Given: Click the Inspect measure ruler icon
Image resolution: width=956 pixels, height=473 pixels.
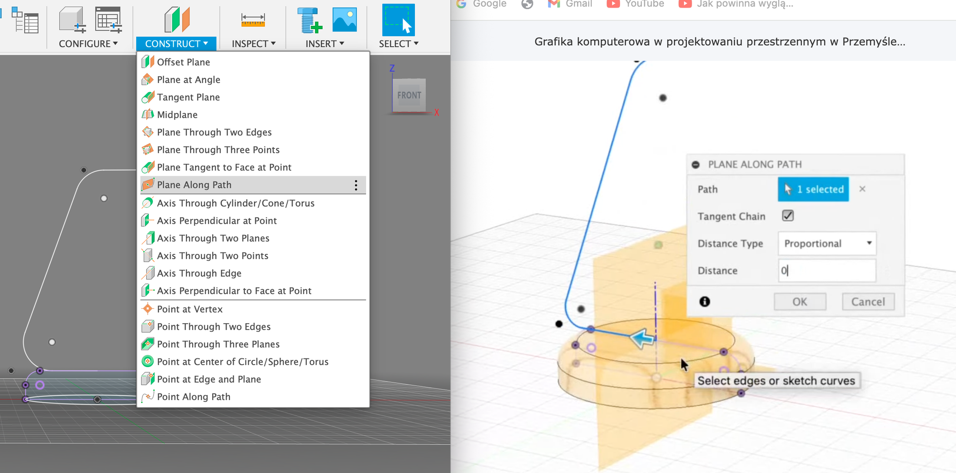Looking at the screenshot, I should point(253,20).
